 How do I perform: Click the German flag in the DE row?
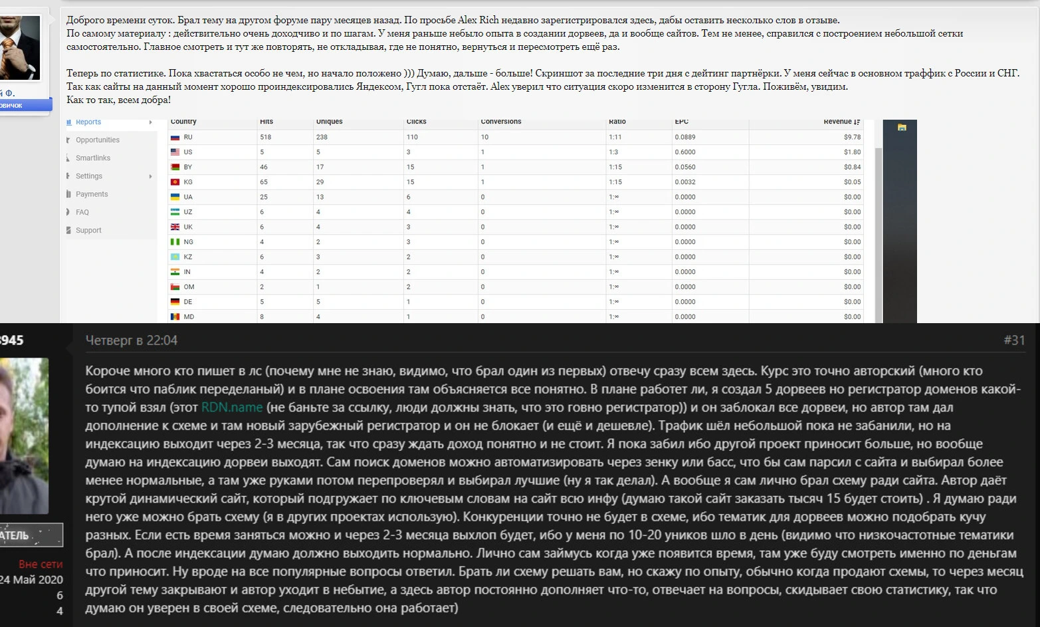tap(175, 302)
